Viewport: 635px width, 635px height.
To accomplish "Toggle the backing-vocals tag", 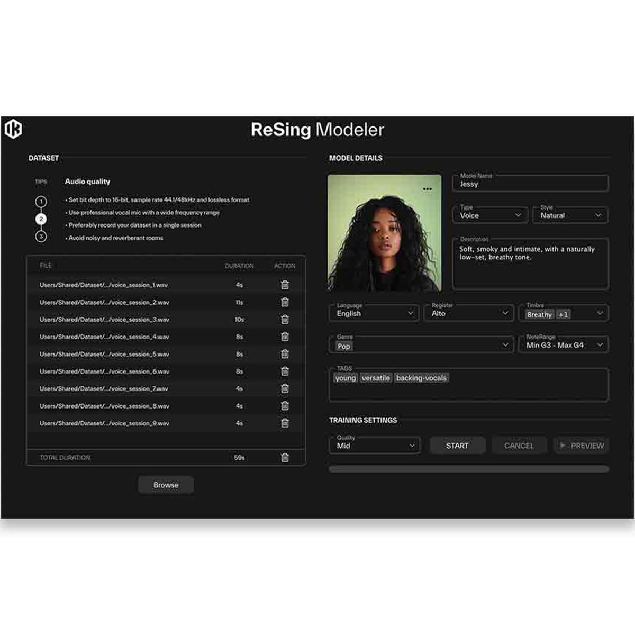I will 421,378.
